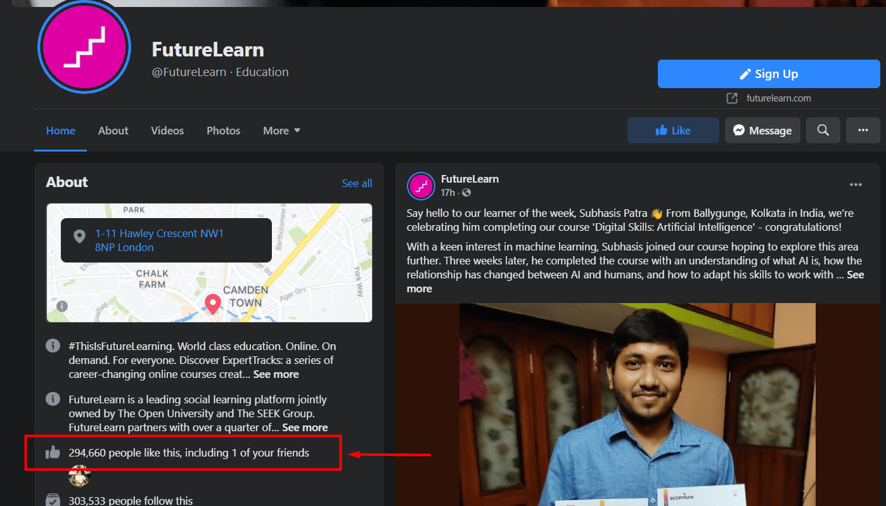Viewport: 886px width, 506px height.
Task: Like the FutureLearn page
Action: tap(673, 131)
